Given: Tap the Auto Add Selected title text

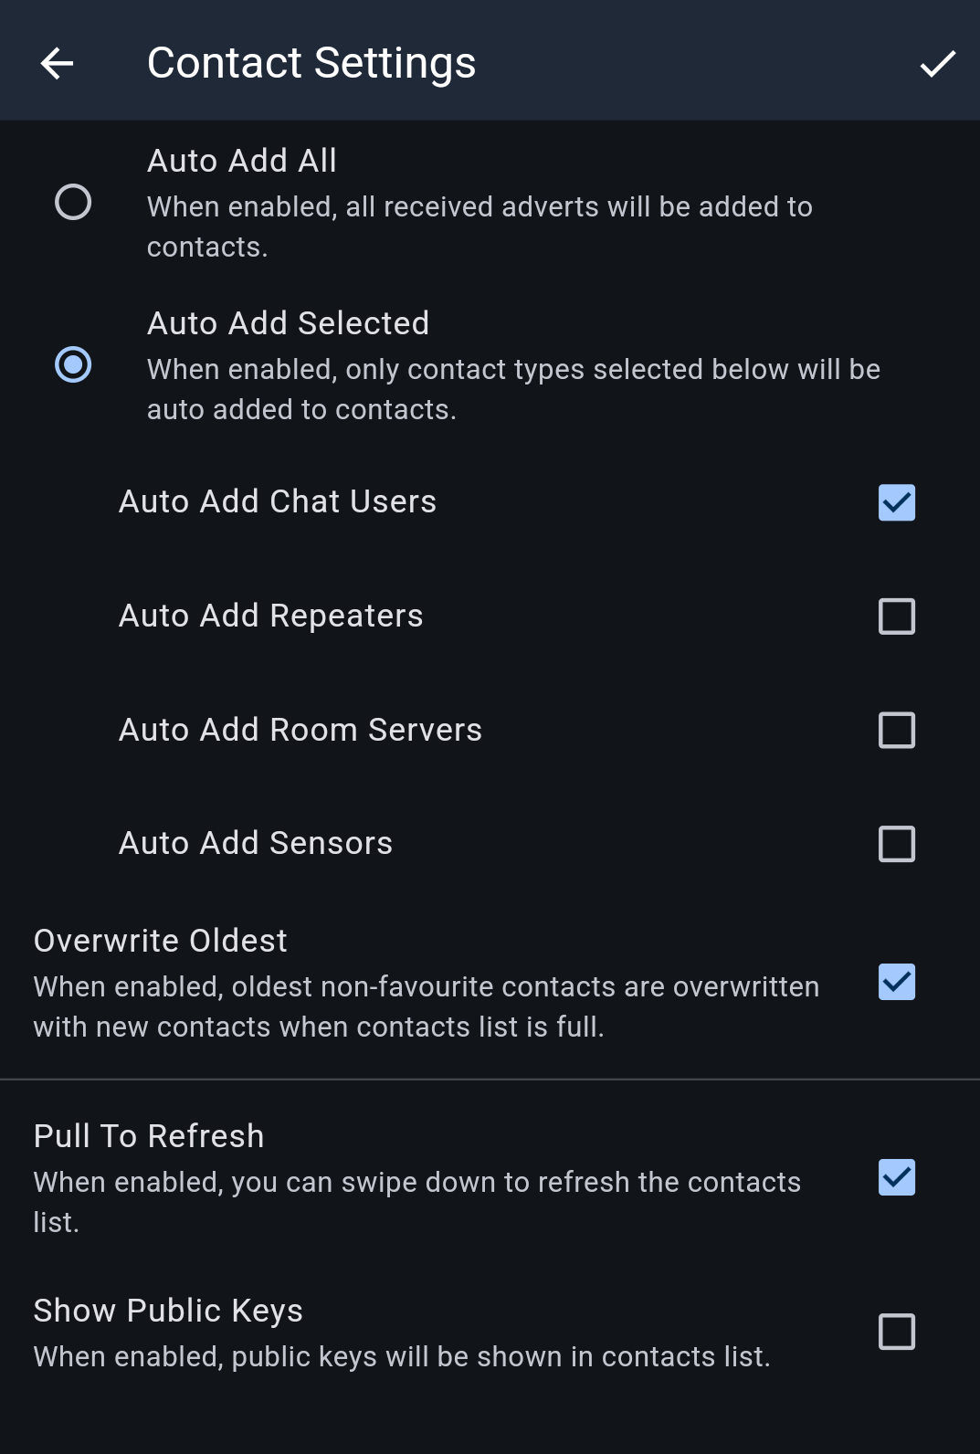Looking at the screenshot, I should point(288,323).
